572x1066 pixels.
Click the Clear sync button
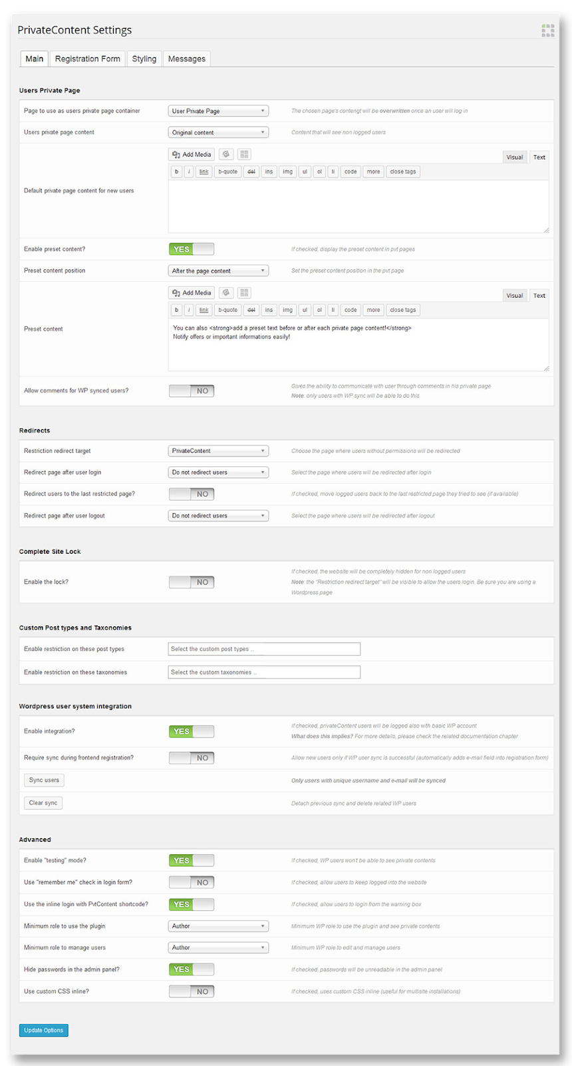pos(43,803)
